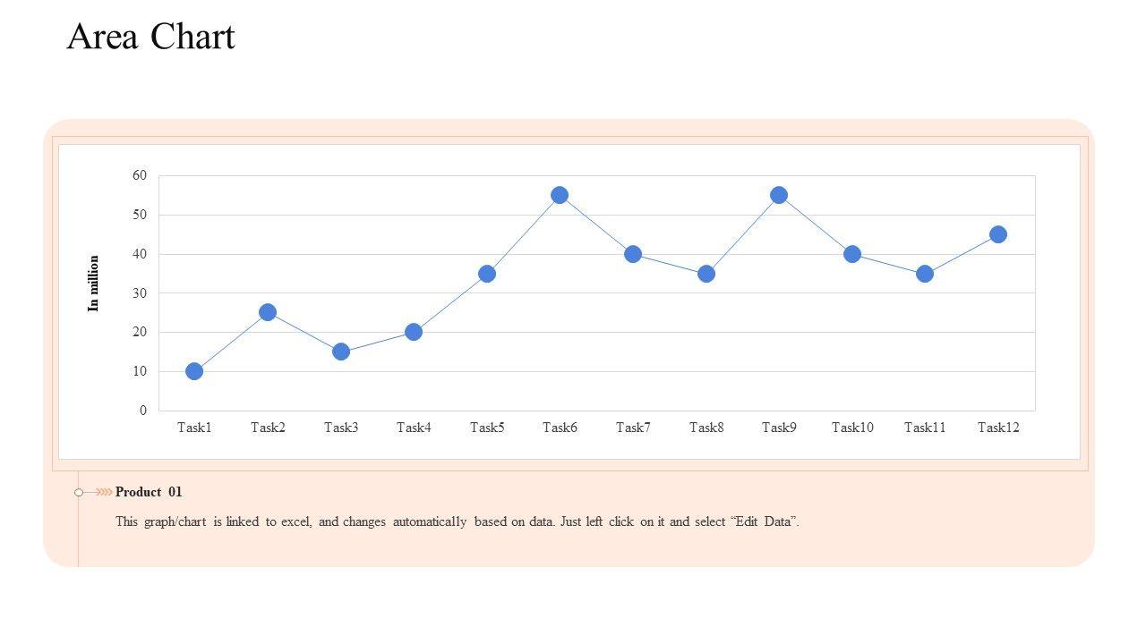1146x644 pixels.
Task: Select the Task5 data point marker
Action: coord(487,274)
